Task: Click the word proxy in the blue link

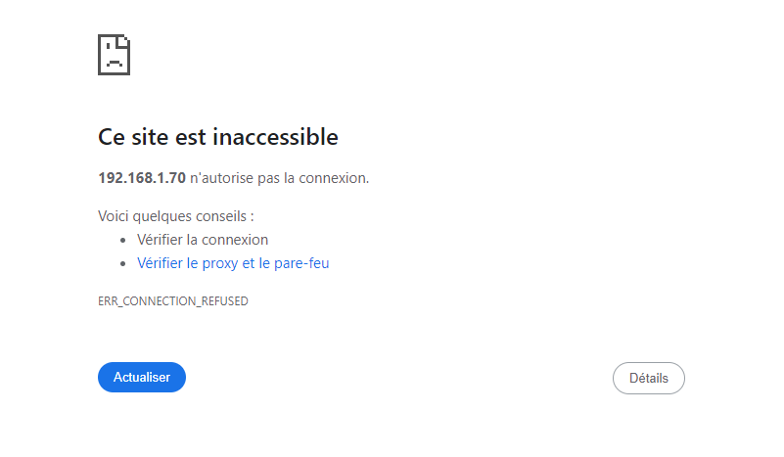Action: click(220, 264)
